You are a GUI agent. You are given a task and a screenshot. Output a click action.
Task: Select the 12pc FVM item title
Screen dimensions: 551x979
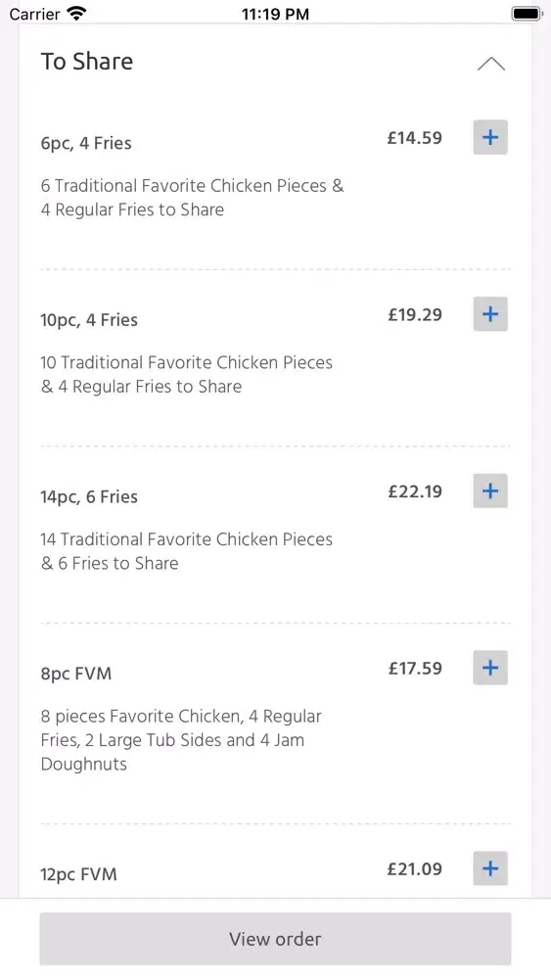pos(78,874)
